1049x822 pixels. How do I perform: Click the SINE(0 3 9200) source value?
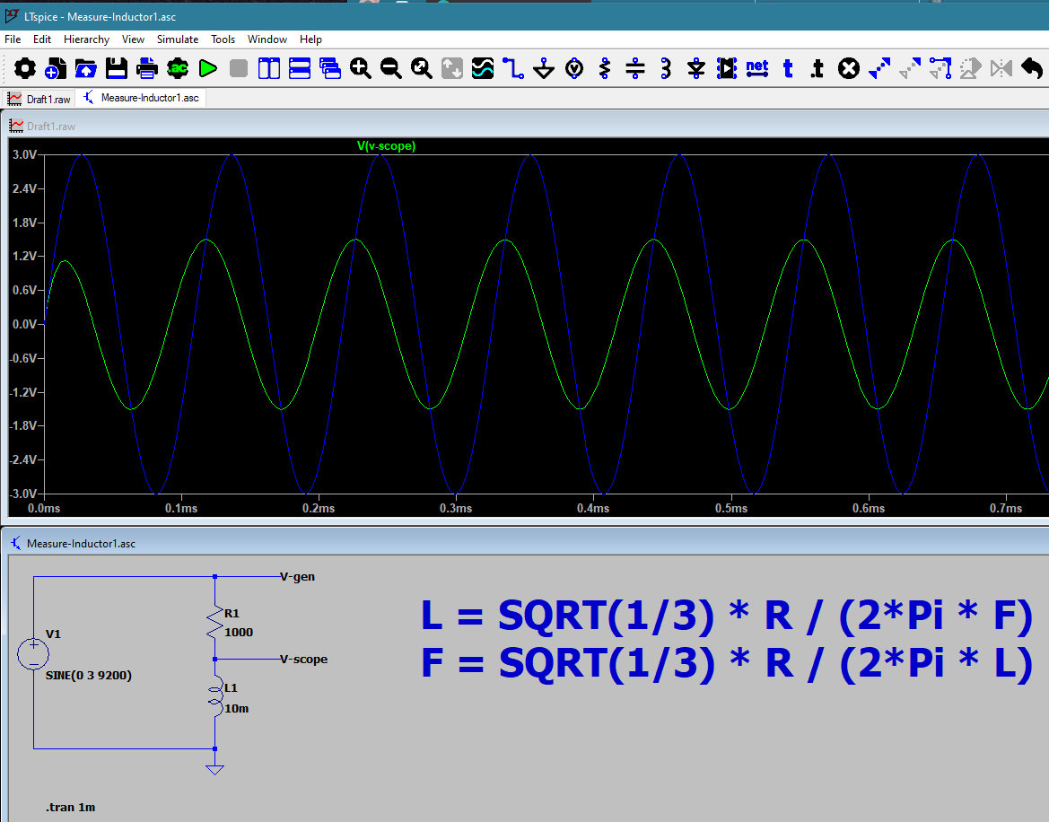tap(88, 676)
